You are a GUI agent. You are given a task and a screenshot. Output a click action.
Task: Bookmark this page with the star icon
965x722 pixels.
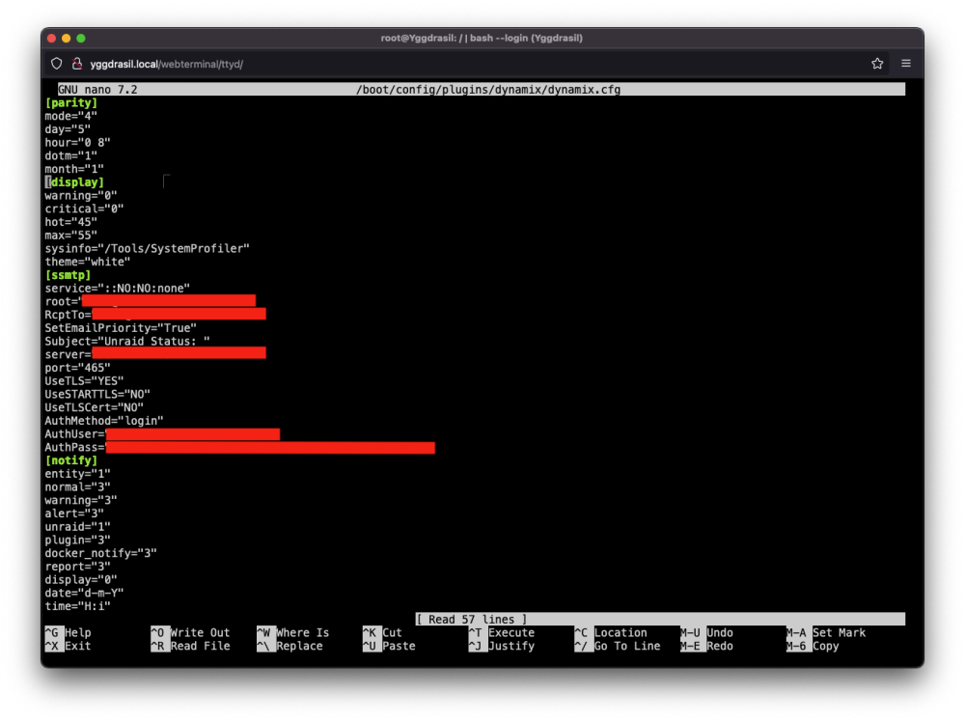[877, 64]
